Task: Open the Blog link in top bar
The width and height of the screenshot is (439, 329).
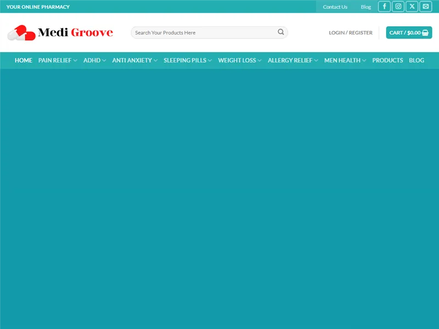Action: click(x=365, y=7)
